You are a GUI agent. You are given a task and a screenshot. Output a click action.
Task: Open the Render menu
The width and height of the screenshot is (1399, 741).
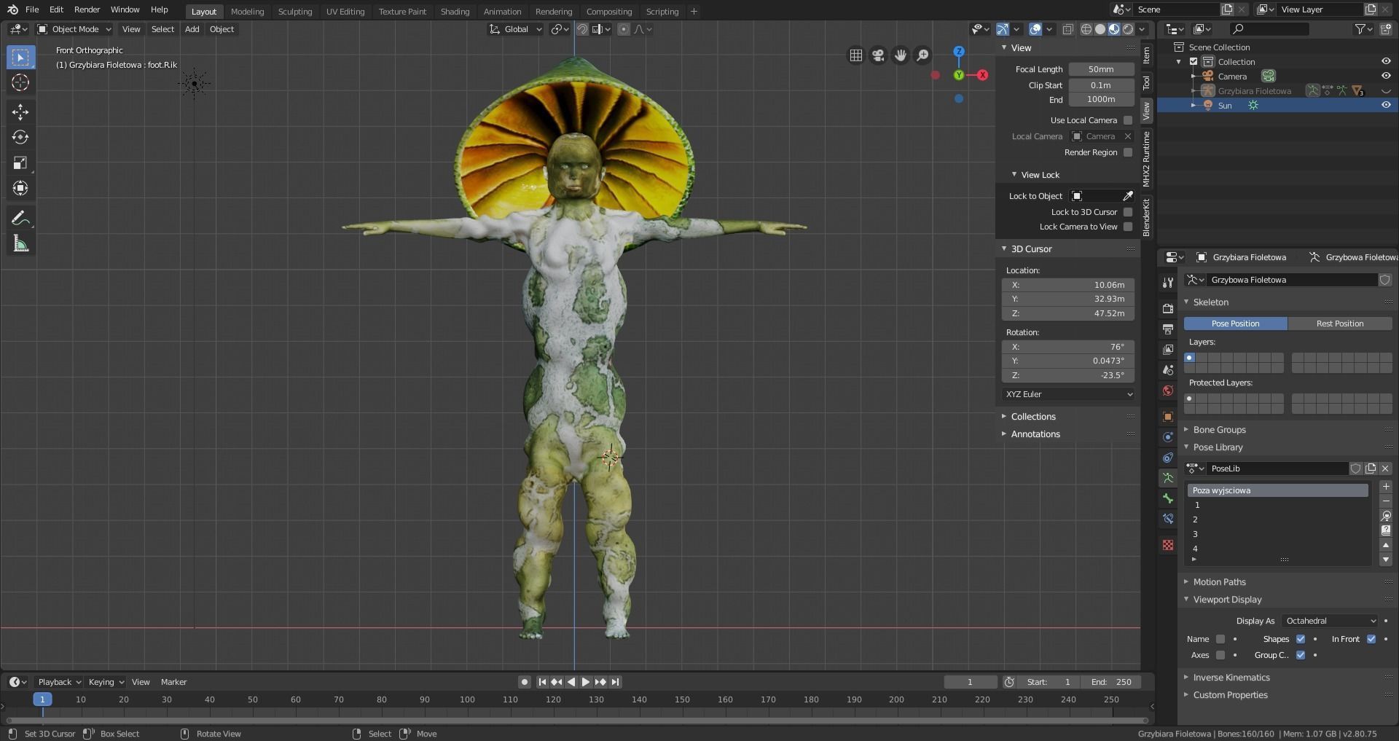87,9
